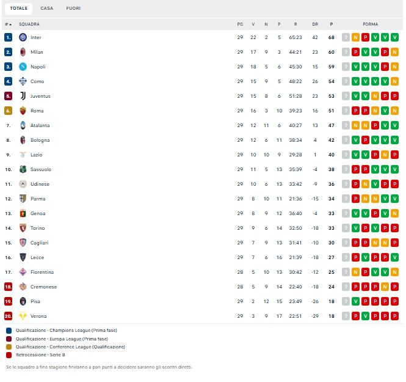The image size is (406, 382).
Task: Sort table by SQUADRA column header
Action: (29, 24)
